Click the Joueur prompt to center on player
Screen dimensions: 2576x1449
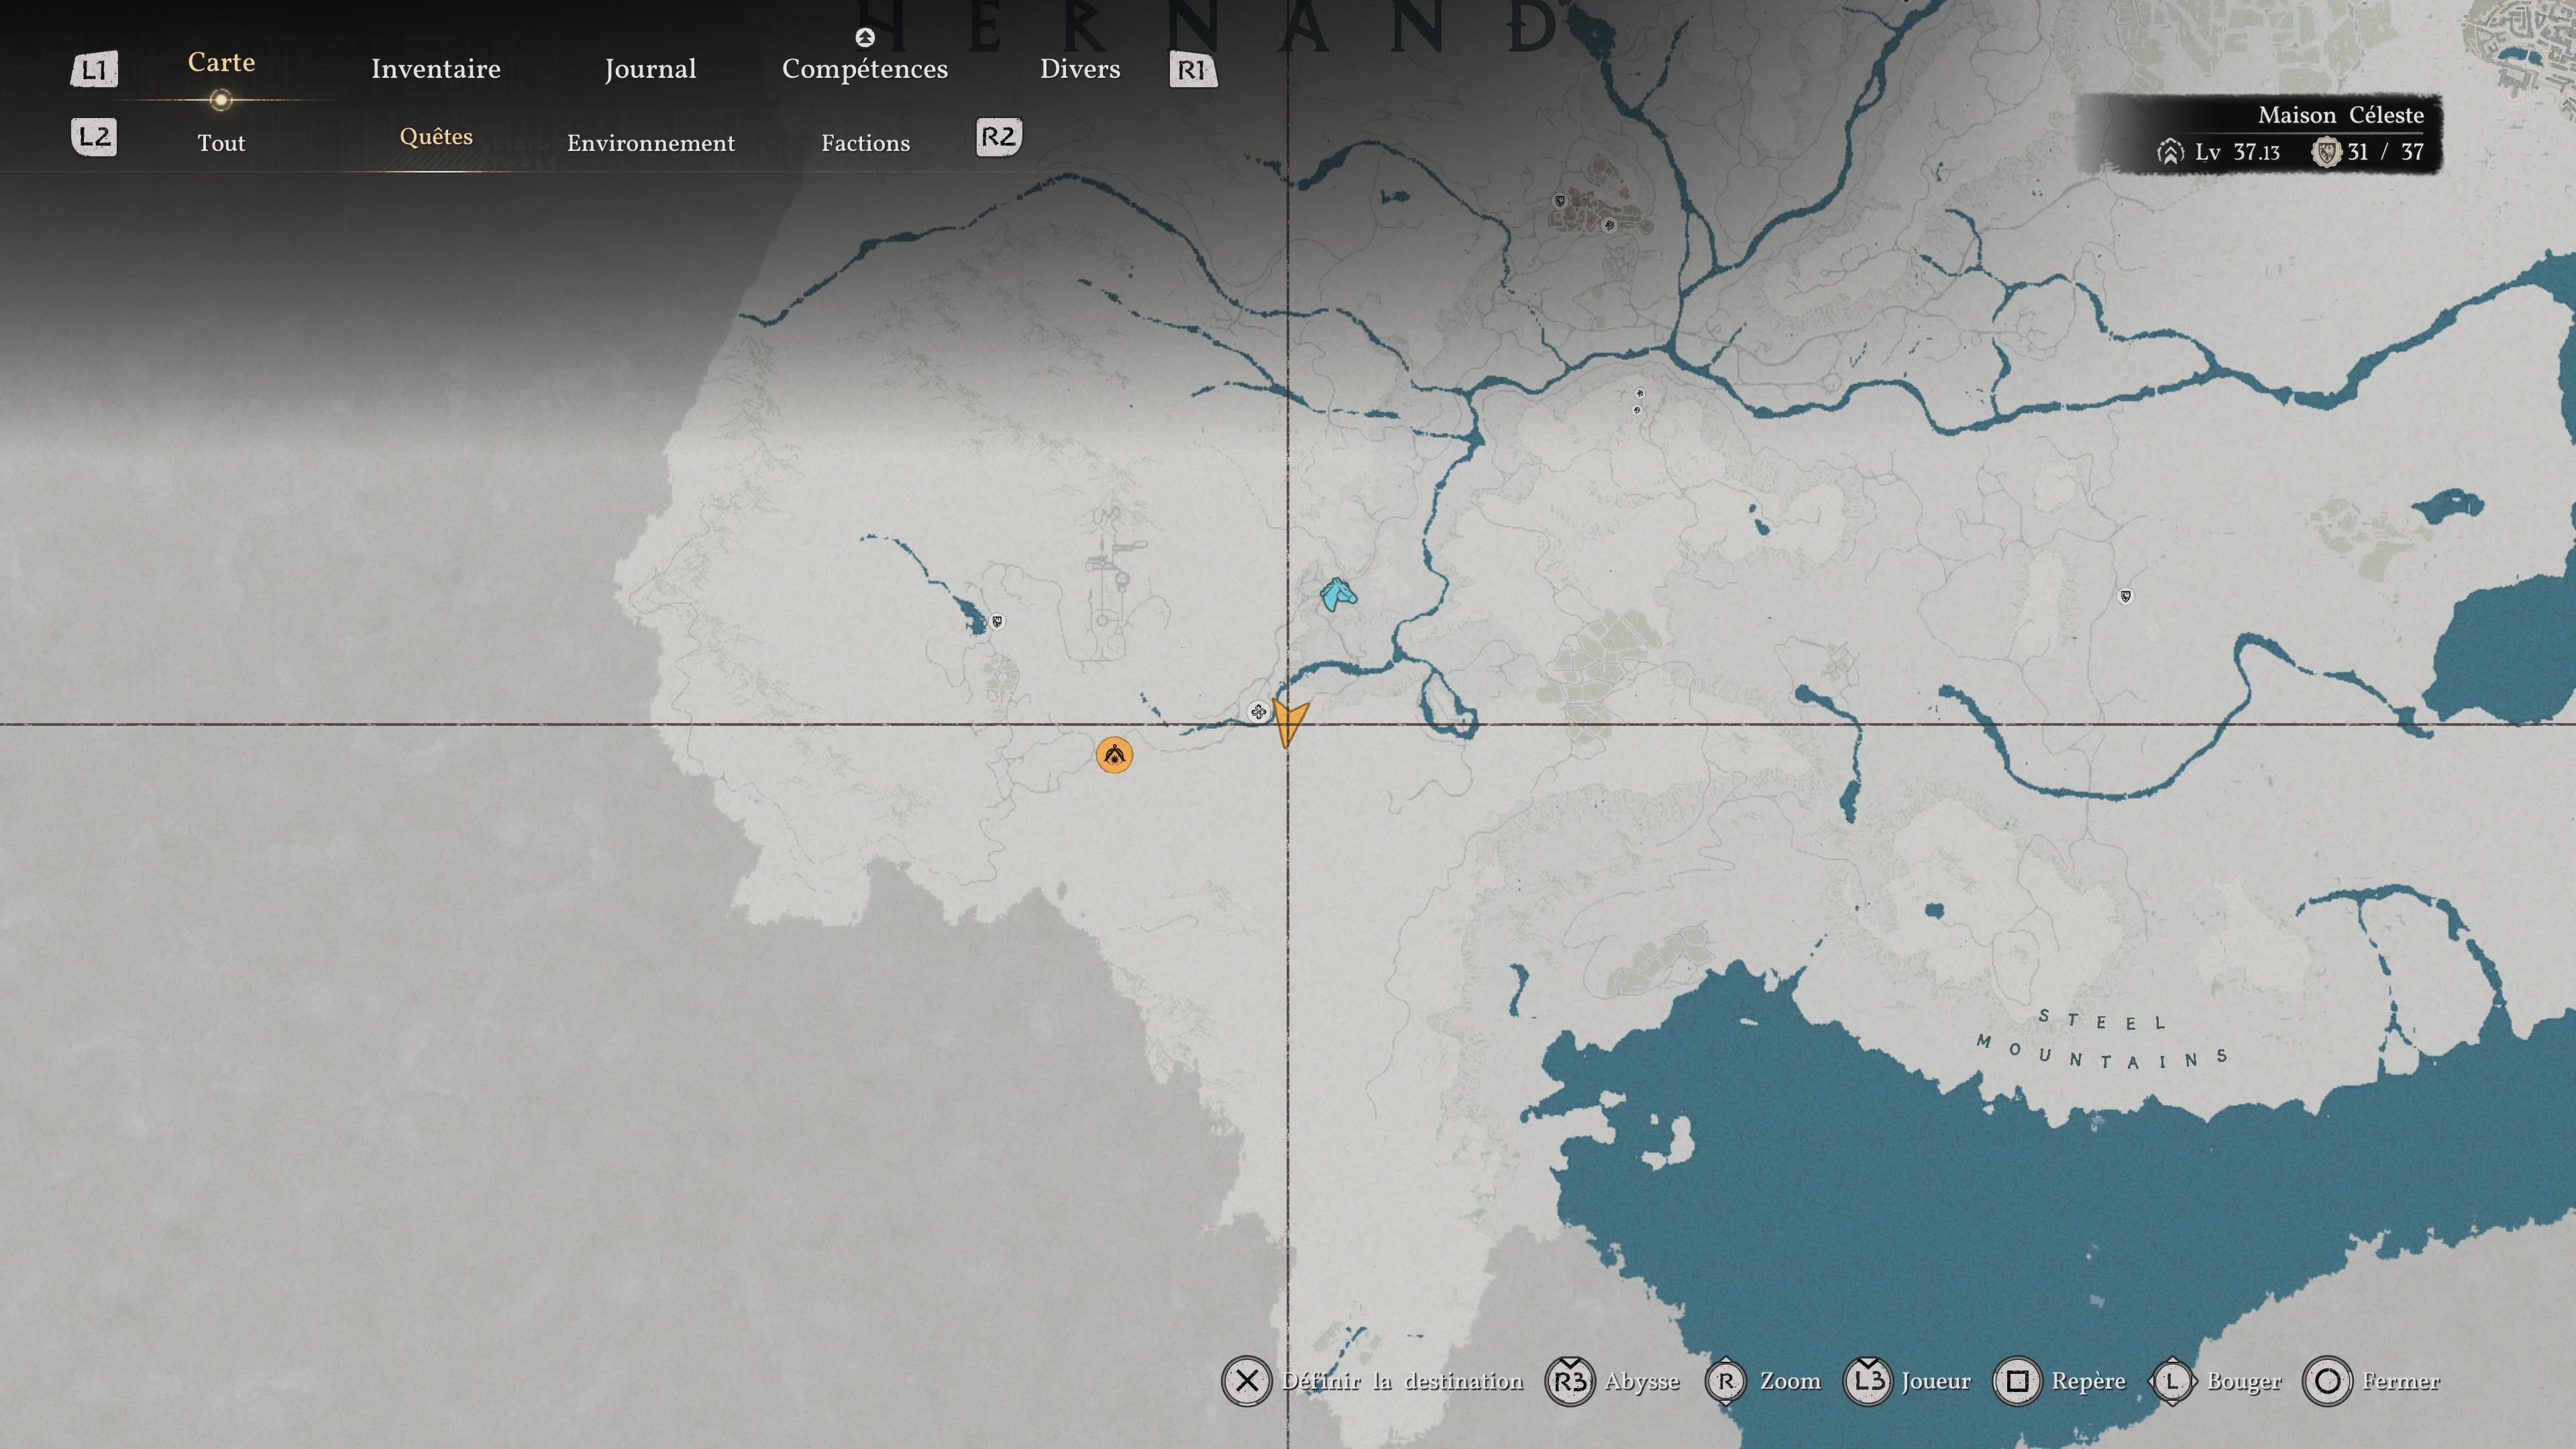(x=1936, y=1381)
